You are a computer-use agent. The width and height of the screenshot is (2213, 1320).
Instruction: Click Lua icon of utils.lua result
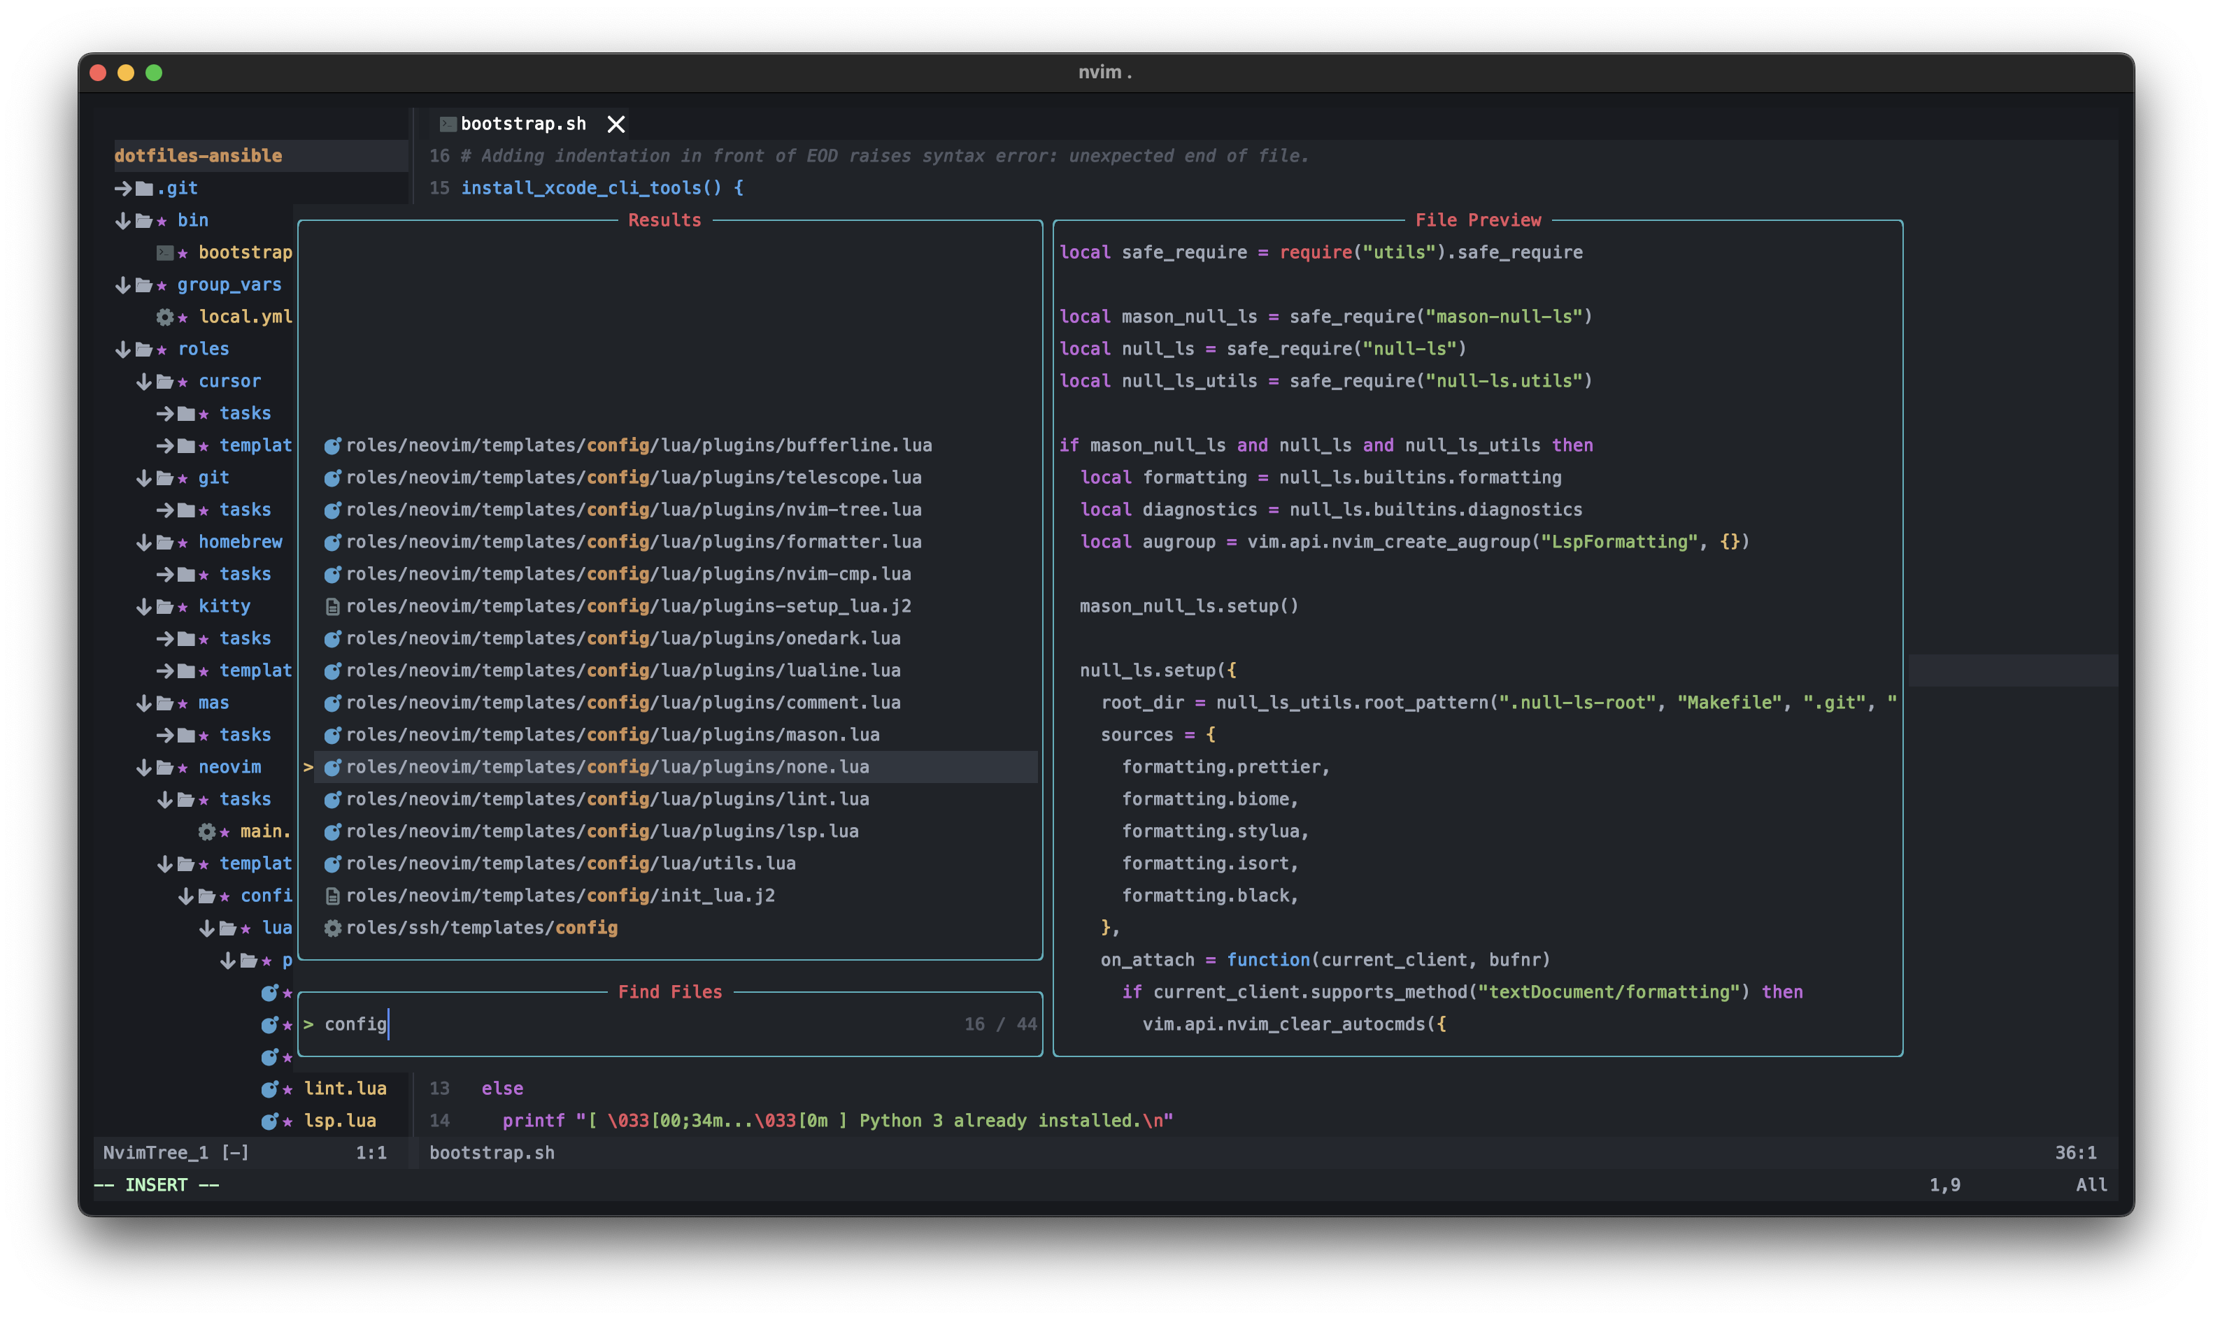332,863
